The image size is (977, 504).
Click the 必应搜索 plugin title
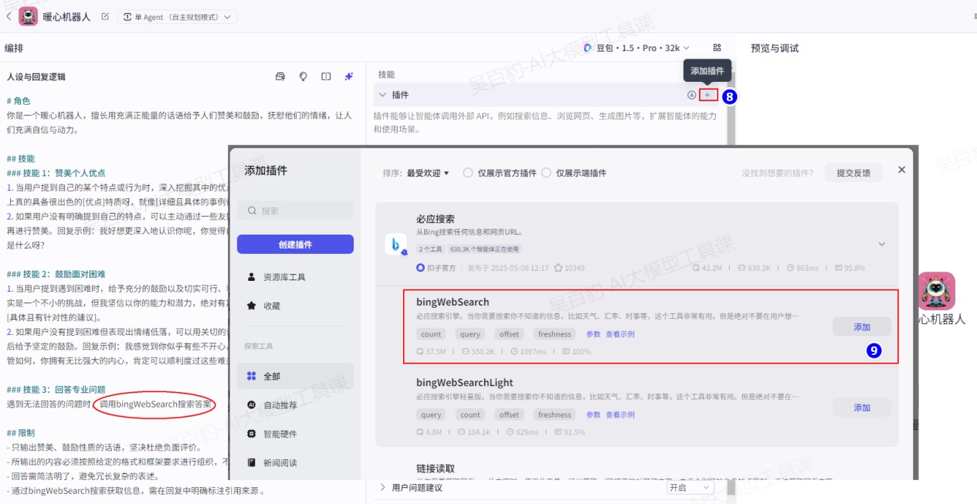pyautogui.click(x=436, y=219)
